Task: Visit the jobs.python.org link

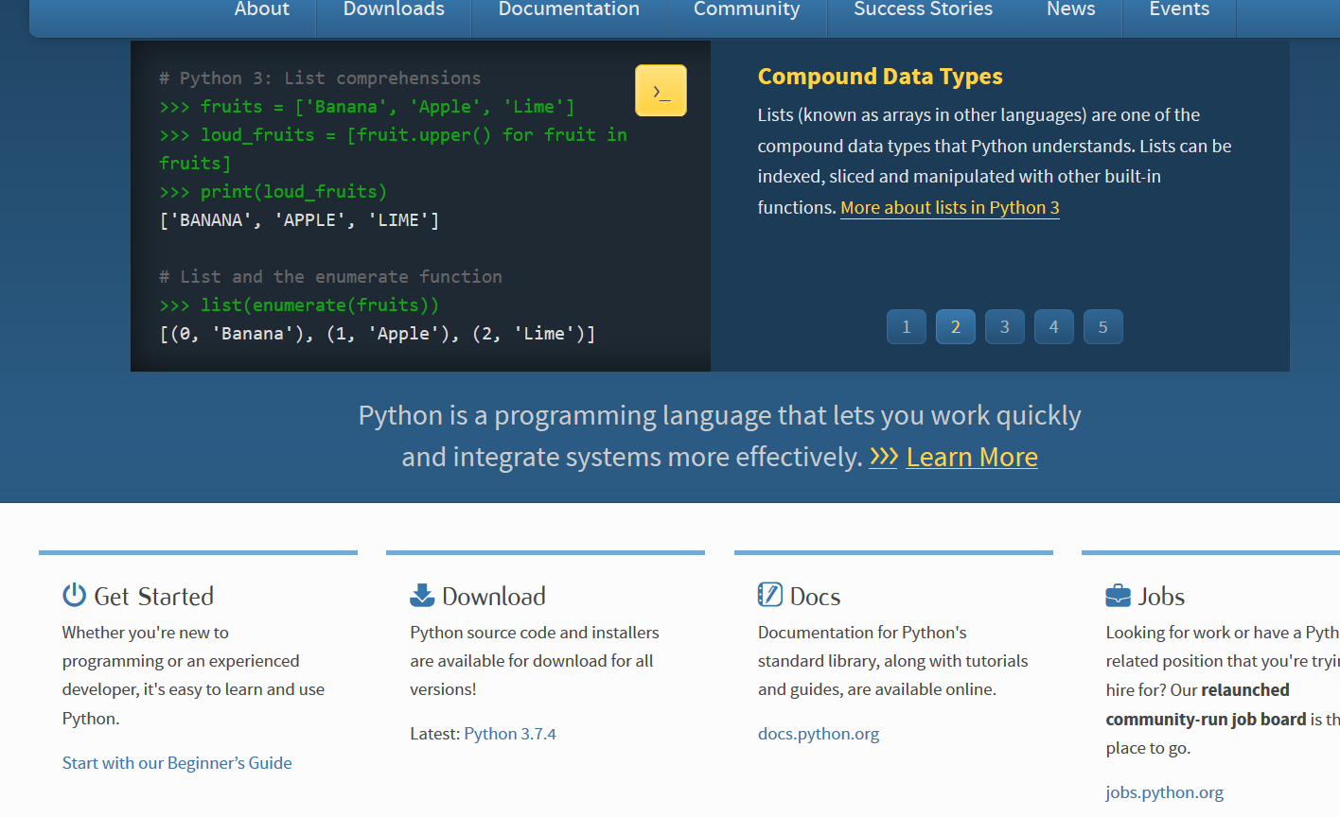Action: [x=1164, y=792]
